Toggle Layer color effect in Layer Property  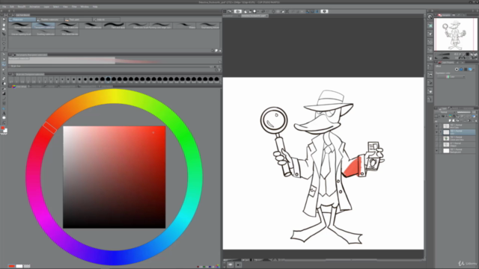coord(470,69)
